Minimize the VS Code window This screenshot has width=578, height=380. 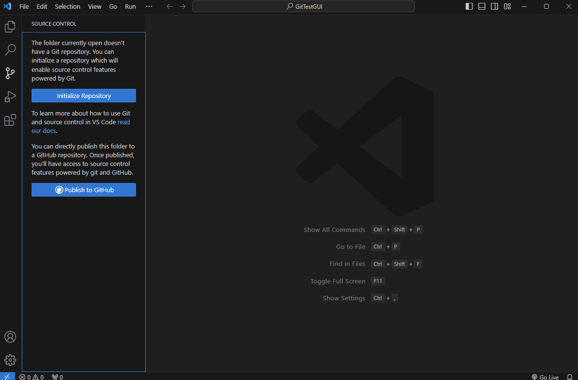pyautogui.click(x=525, y=6)
